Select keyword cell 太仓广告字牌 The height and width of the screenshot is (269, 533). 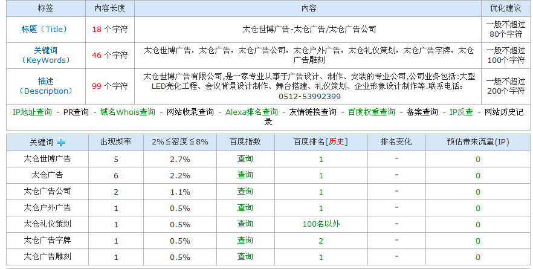[47, 241]
